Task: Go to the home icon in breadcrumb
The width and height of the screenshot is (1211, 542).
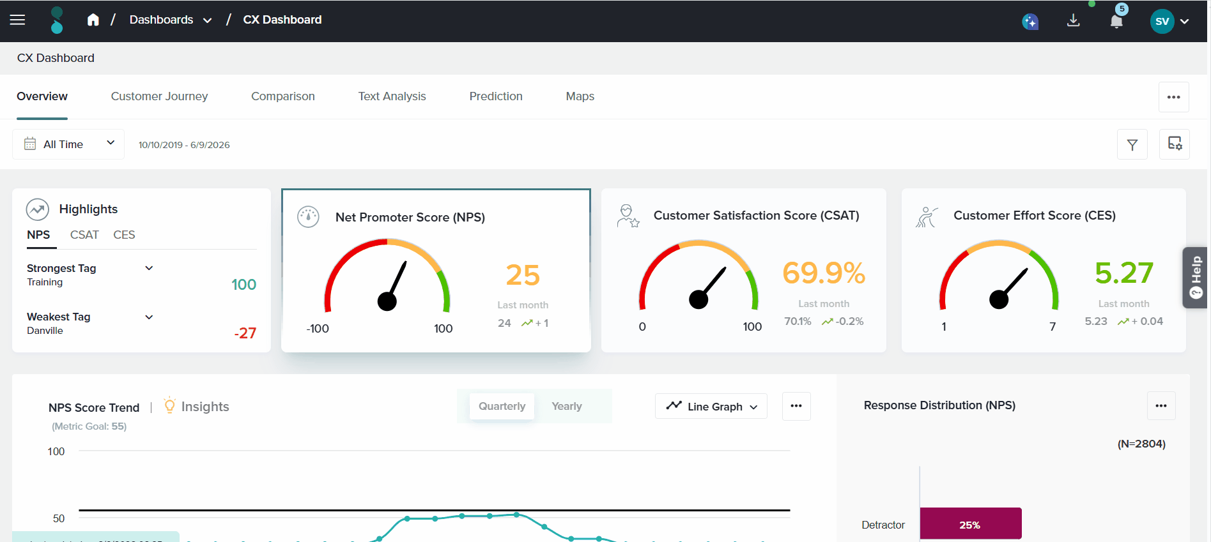Action: coord(93,20)
